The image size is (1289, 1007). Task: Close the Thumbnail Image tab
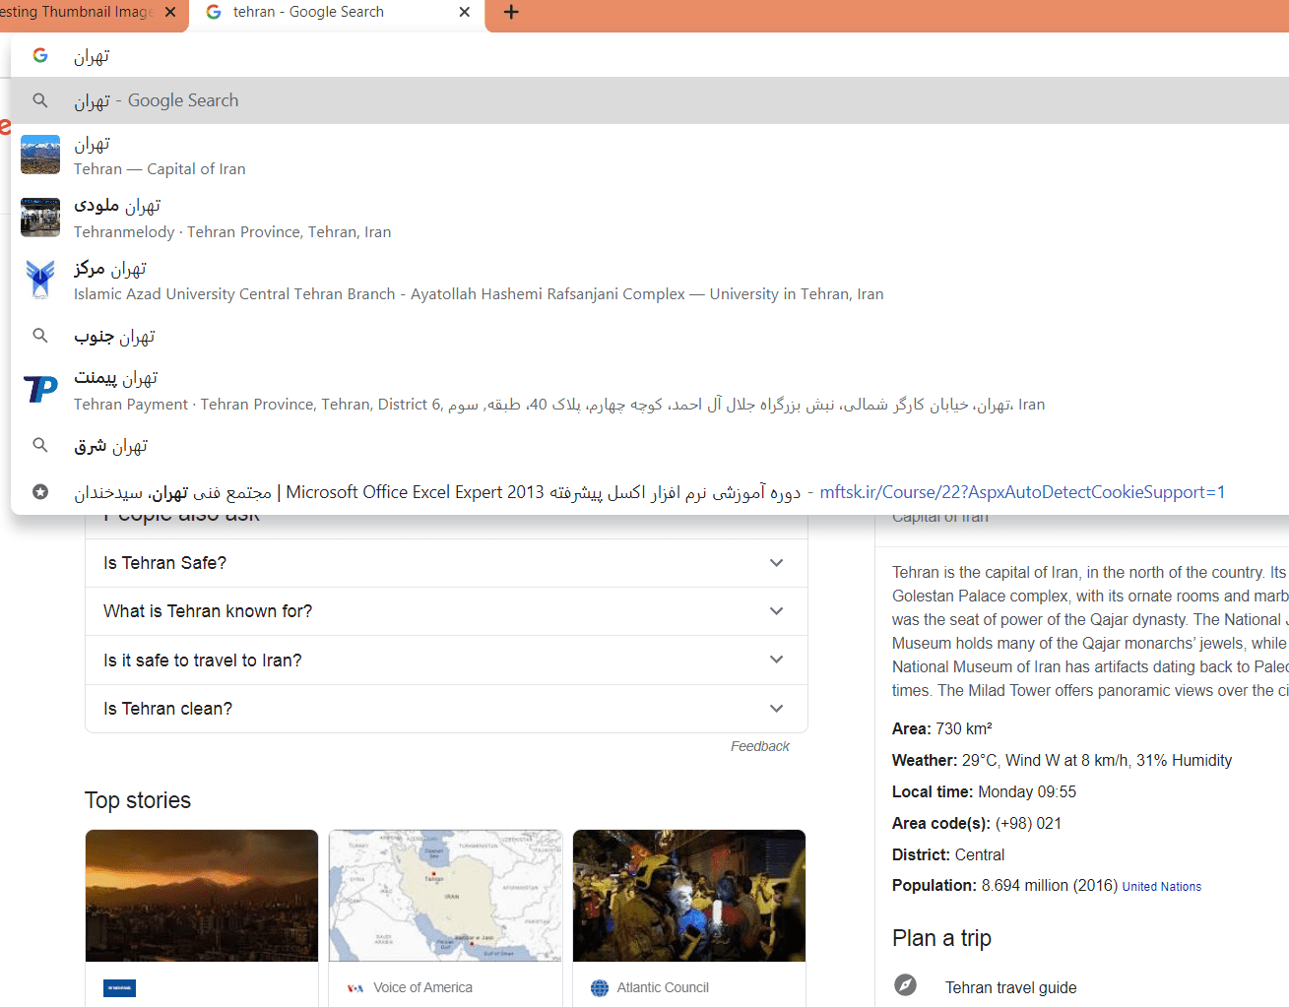point(170,12)
